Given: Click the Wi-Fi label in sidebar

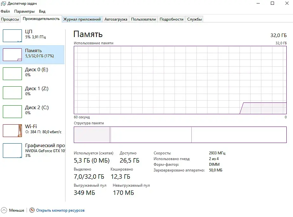Looking at the screenshot, I should click(x=31, y=126).
